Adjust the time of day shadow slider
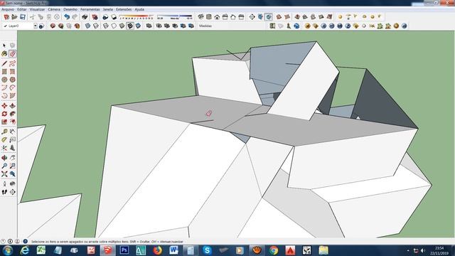This screenshot has width=455, height=256. 174,17
